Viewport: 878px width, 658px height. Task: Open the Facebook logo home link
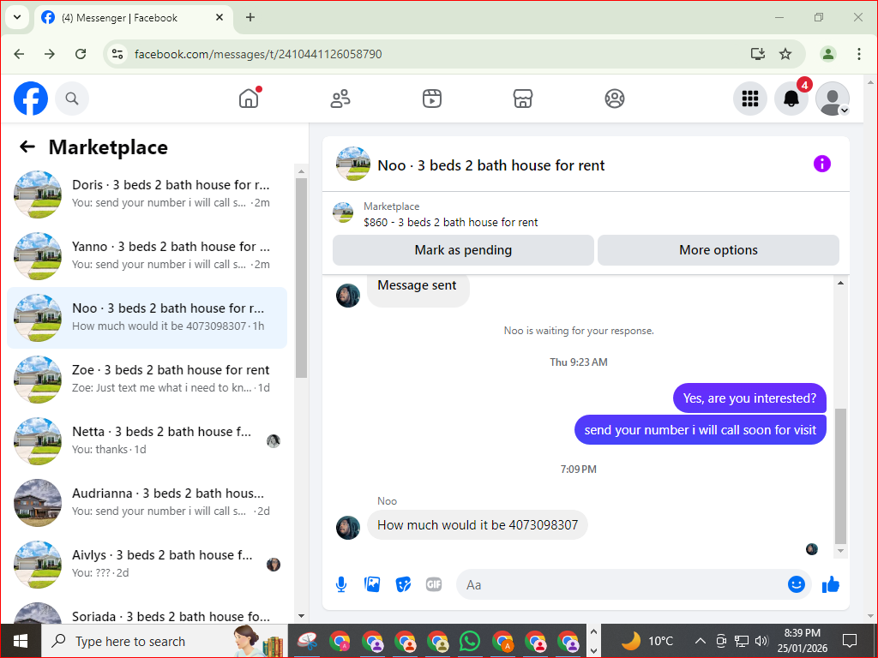(x=31, y=99)
